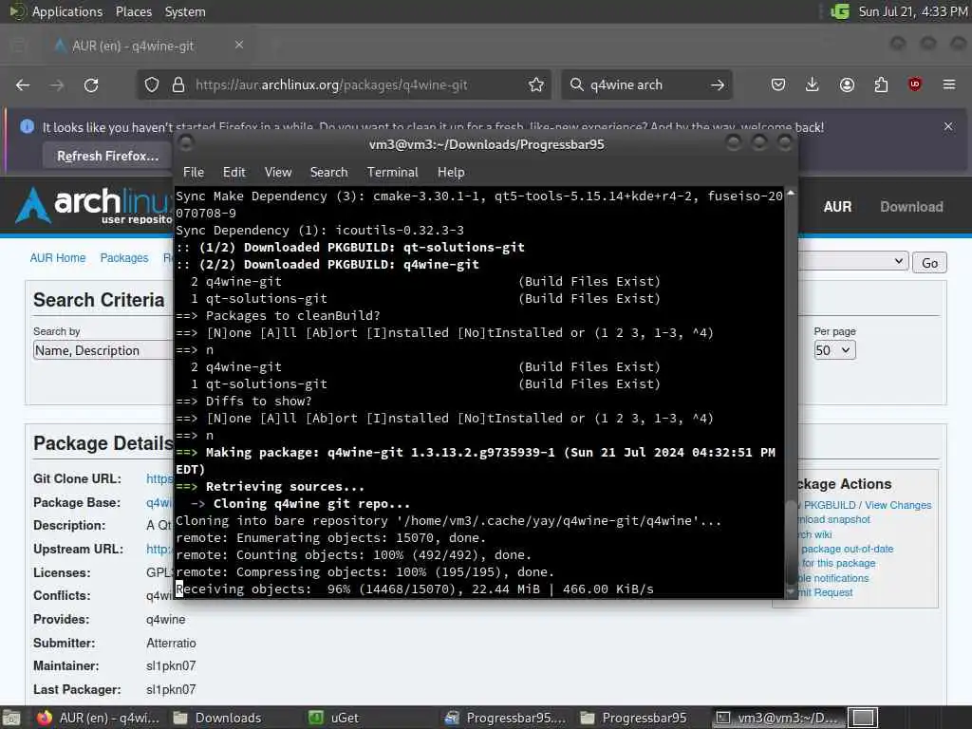Open the Terminal menu
The height and width of the screenshot is (729, 972).
[x=392, y=173]
